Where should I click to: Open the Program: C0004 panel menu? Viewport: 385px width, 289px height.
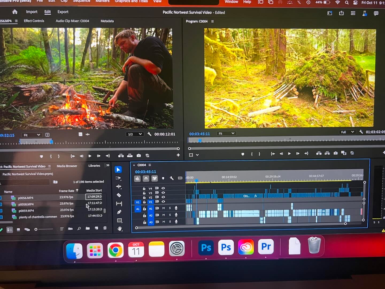click(213, 21)
